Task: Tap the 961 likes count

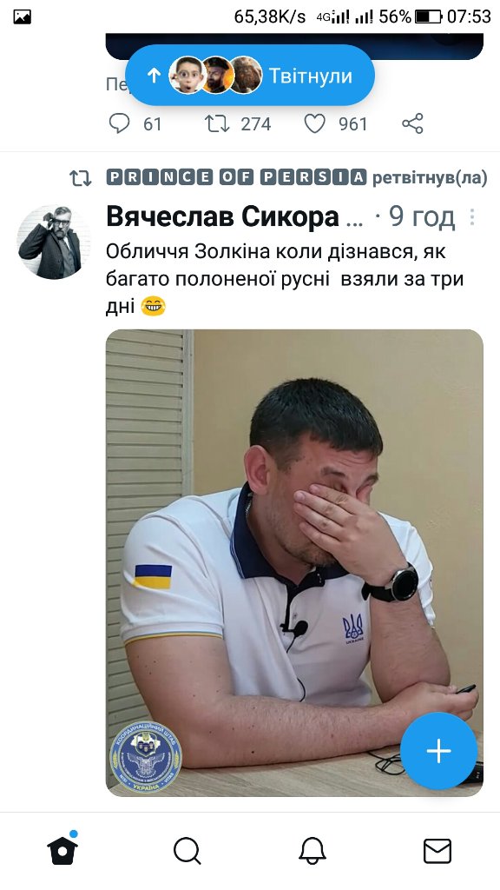Action: pyautogui.click(x=353, y=123)
